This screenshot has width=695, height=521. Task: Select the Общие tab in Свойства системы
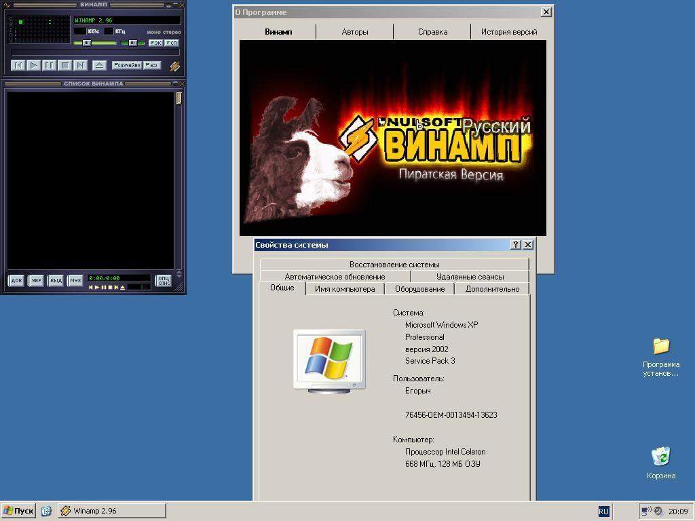coord(282,288)
